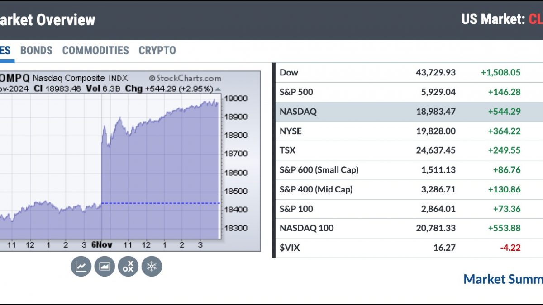The height and width of the screenshot is (305, 543).
Task: Open the Market Summary link
Action: pos(503,279)
